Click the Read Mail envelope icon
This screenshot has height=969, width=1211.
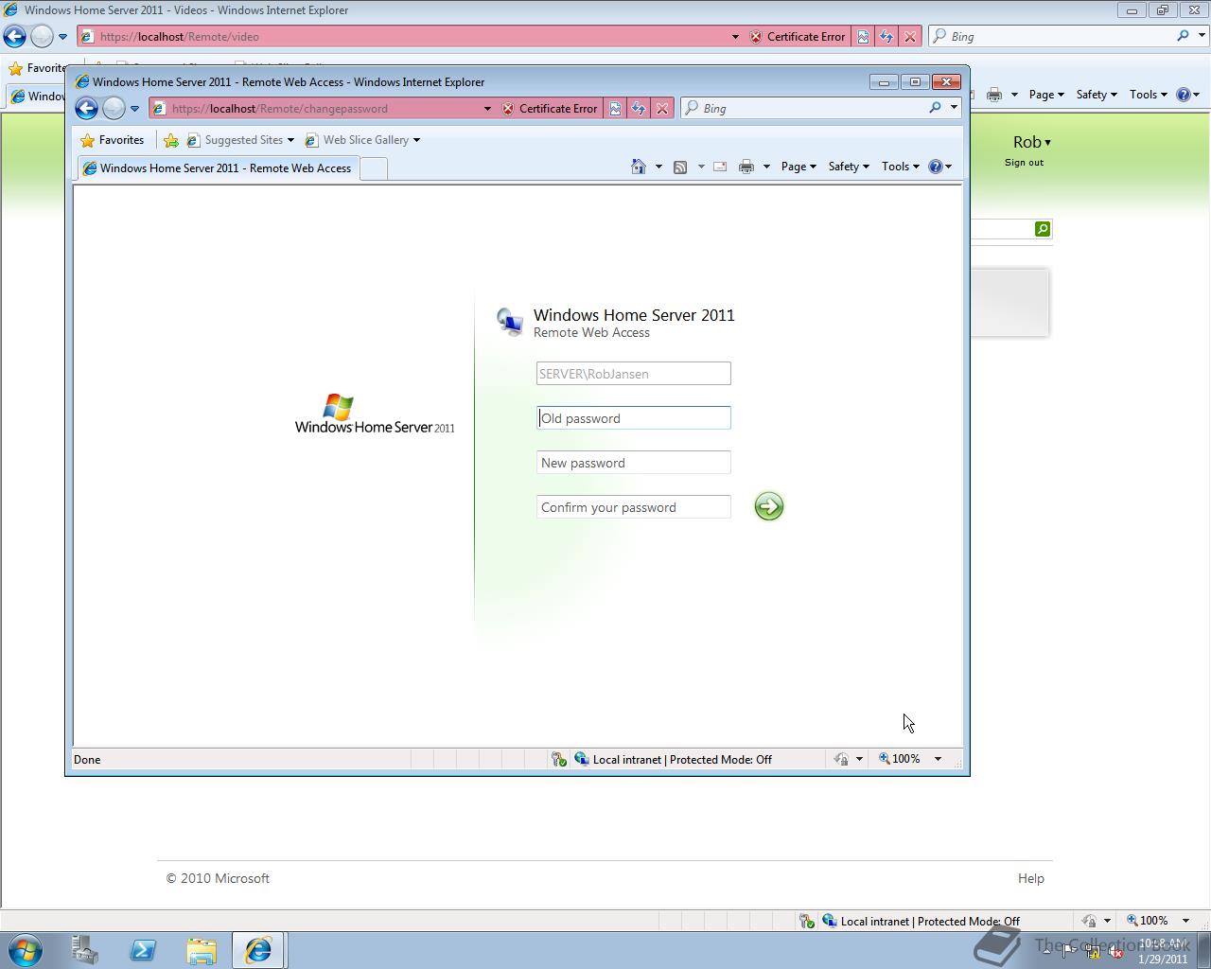click(720, 167)
